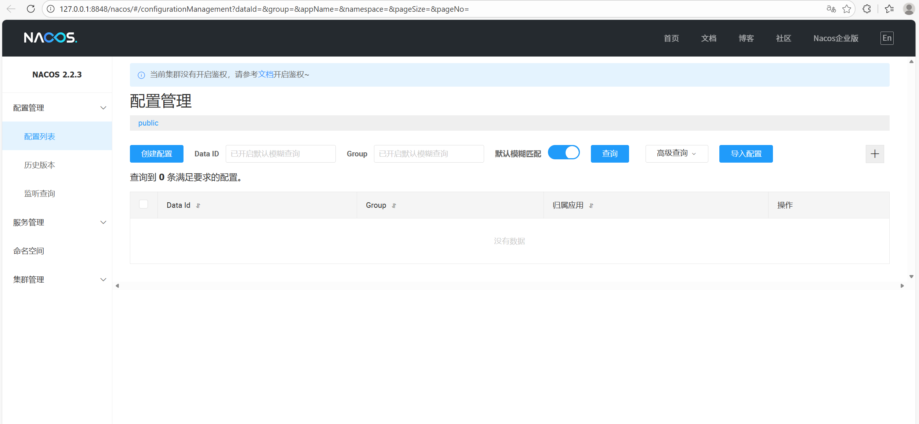The image size is (919, 424).
Task: Switch language with the En icon
Action: 887,38
